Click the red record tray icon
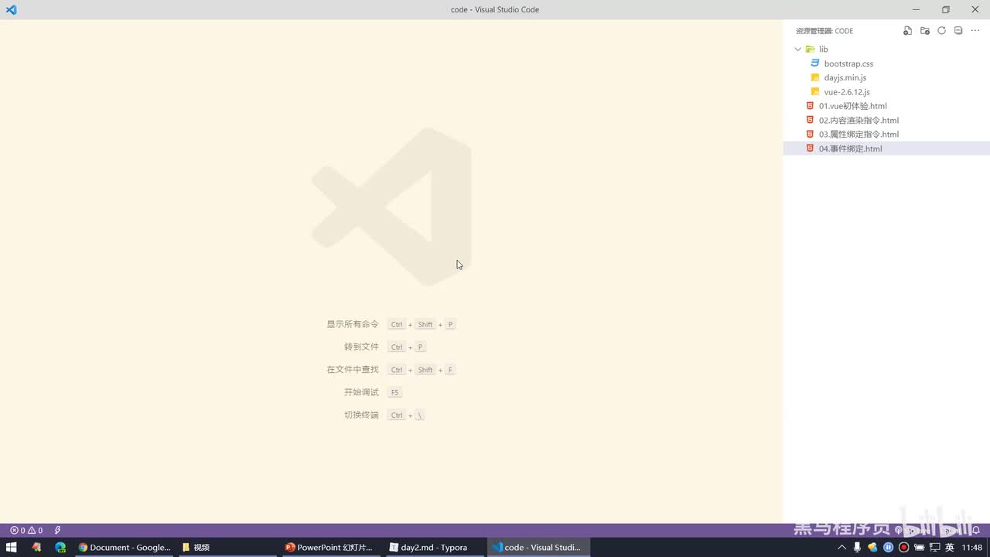Image resolution: width=990 pixels, height=557 pixels. [x=903, y=547]
